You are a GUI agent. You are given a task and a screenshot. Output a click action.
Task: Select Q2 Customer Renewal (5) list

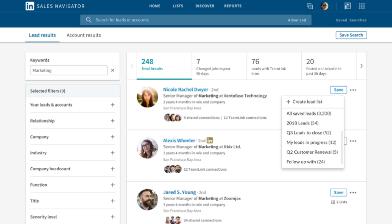coord(312,152)
